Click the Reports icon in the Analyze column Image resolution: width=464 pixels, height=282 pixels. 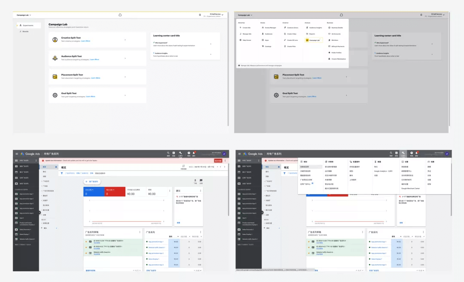click(307, 34)
